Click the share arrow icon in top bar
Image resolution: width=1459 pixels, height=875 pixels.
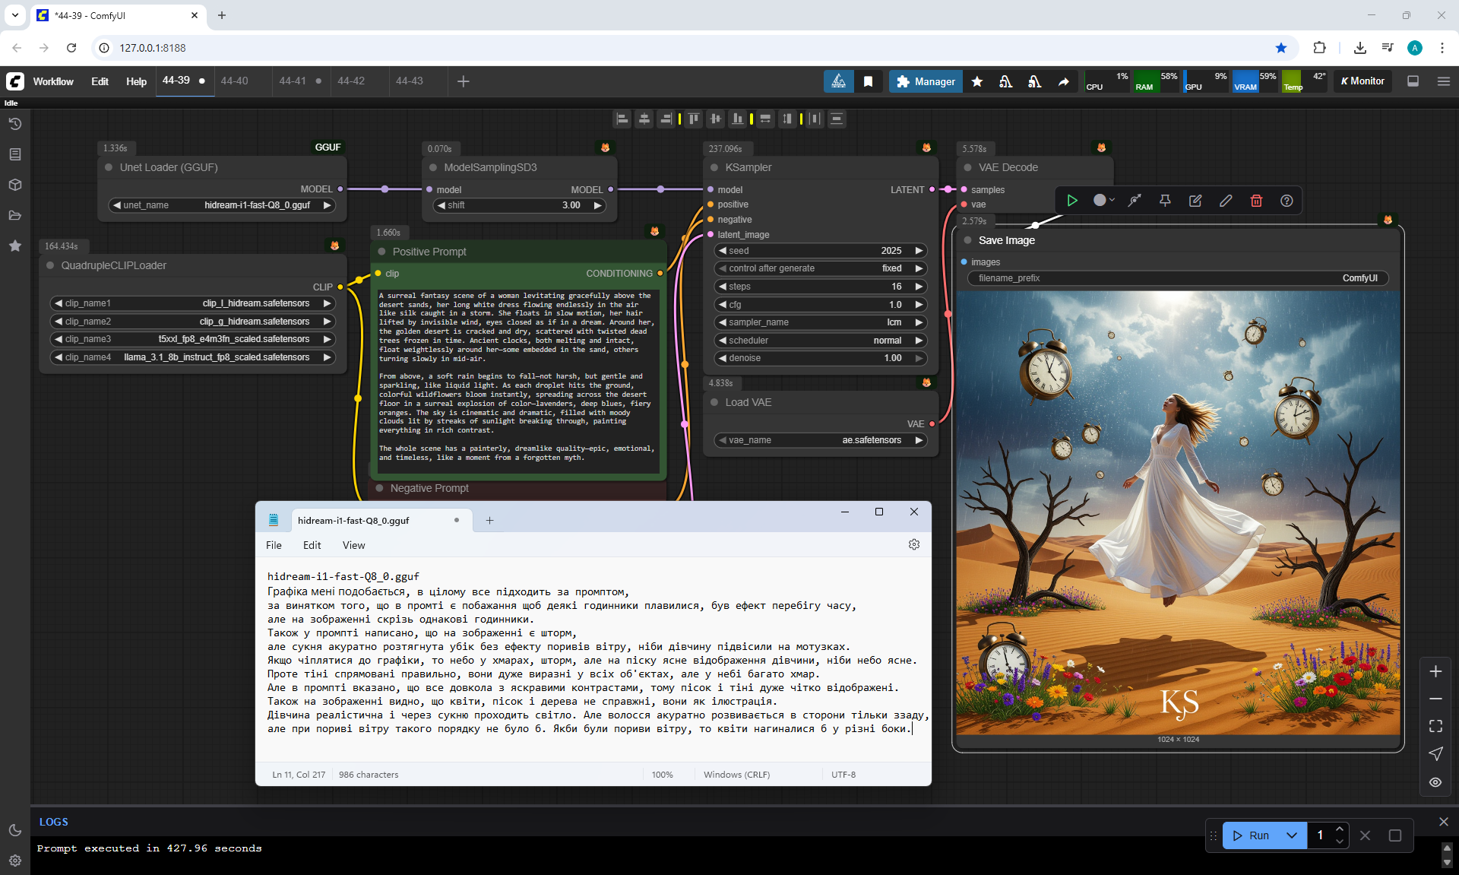pyautogui.click(x=1064, y=81)
